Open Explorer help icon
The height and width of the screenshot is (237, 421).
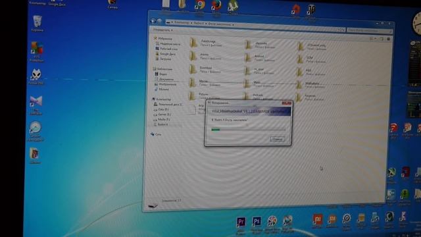(x=389, y=39)
